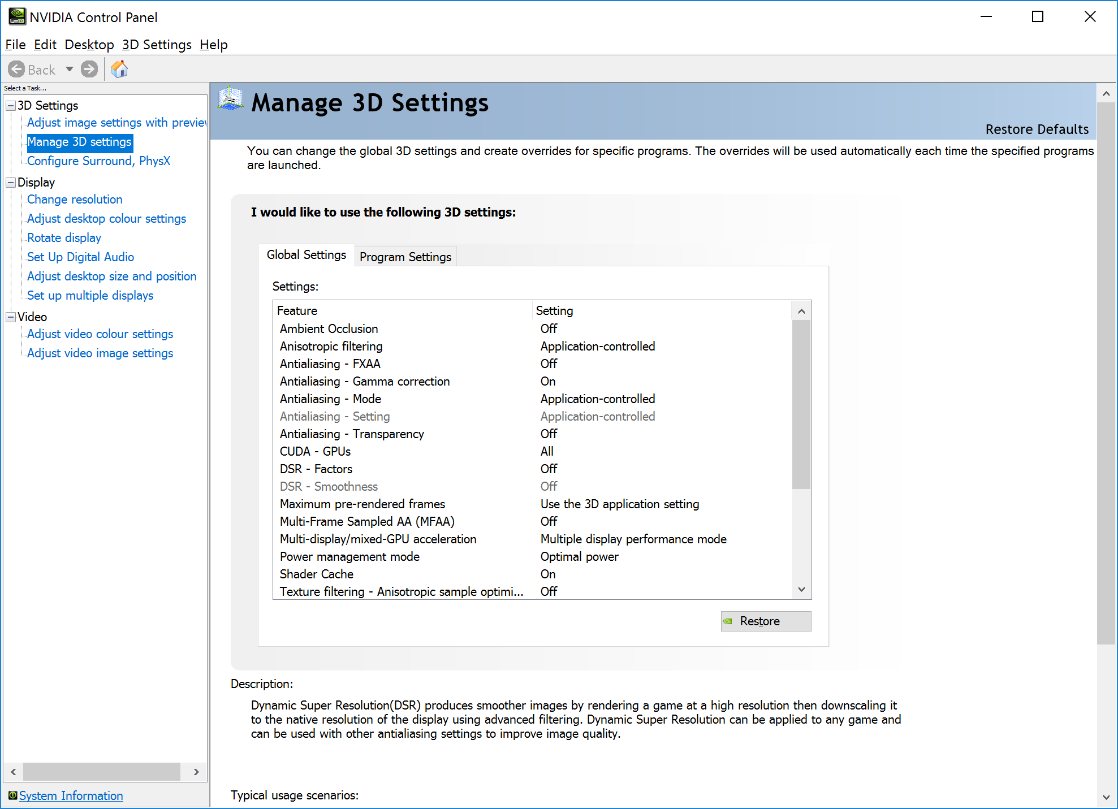Open the Desktop menu
The width and height of the screenshot is (1118, 809).
pyautogui.click(x=89, y=45)
